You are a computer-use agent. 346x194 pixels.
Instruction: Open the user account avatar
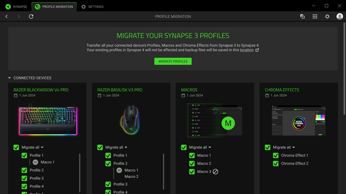[340, 16]
